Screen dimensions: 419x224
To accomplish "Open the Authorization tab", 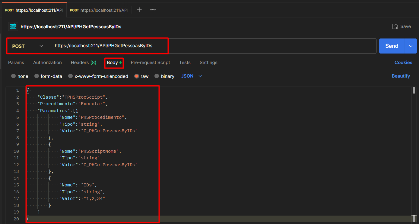I will click(x=47, y=63).
